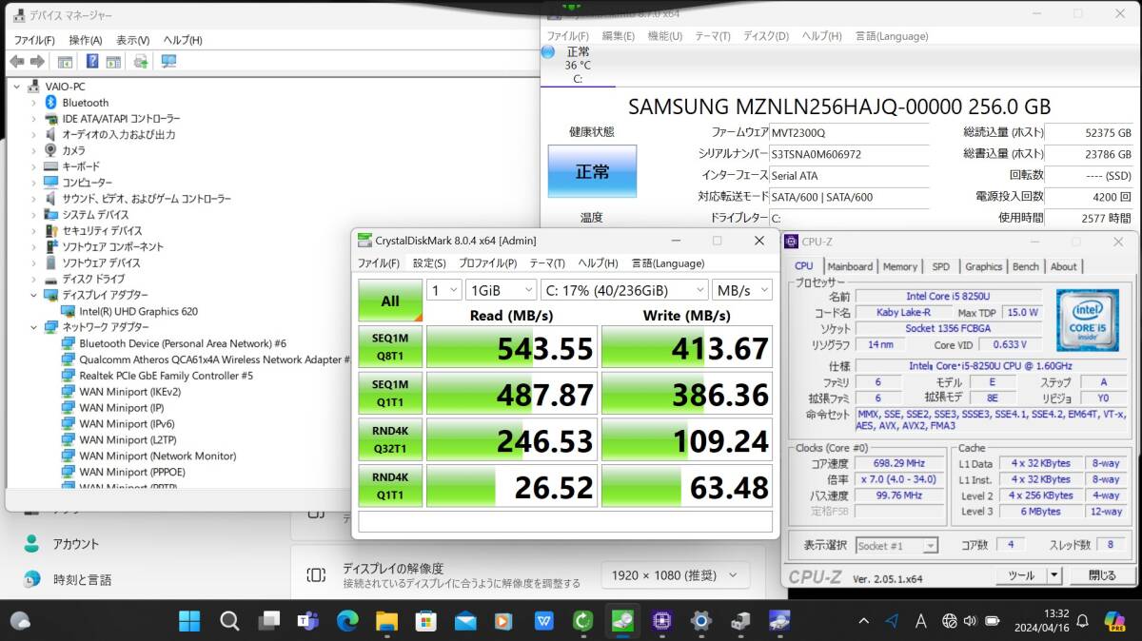
Task: Open About tab in CPU-Z
Action: point(1063,267)
